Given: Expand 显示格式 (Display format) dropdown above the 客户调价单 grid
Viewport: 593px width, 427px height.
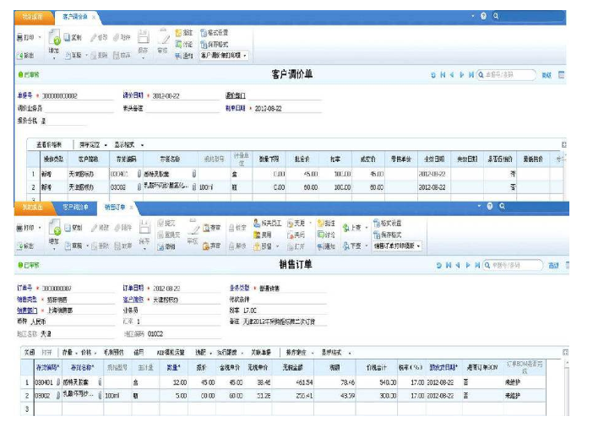Looking at the screenshot, I should pyautogui.click(x=142, y=145).
